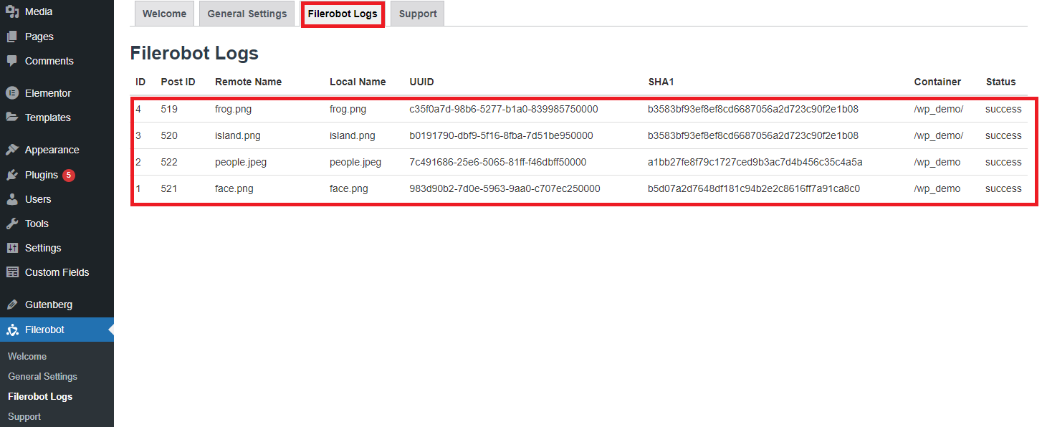
Task: Select Filerobot in the admin menu
Action: pyautogui.click(x=57, y=330)
